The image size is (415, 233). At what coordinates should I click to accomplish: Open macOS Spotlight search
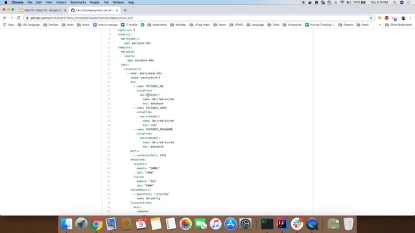tap(394, 3)
